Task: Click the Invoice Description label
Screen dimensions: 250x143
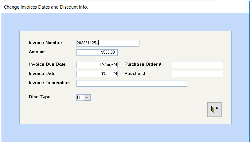Action: coord(49,83)
